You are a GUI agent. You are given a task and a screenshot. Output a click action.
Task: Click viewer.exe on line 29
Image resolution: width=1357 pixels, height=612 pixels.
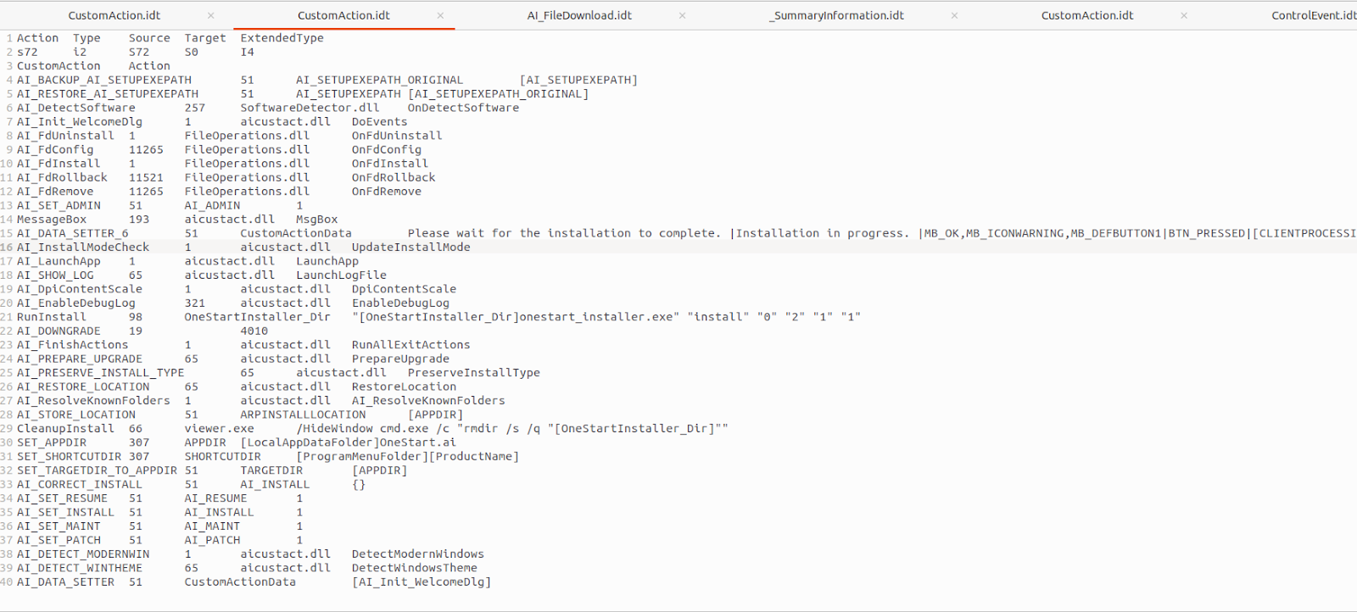pos(220,429)
